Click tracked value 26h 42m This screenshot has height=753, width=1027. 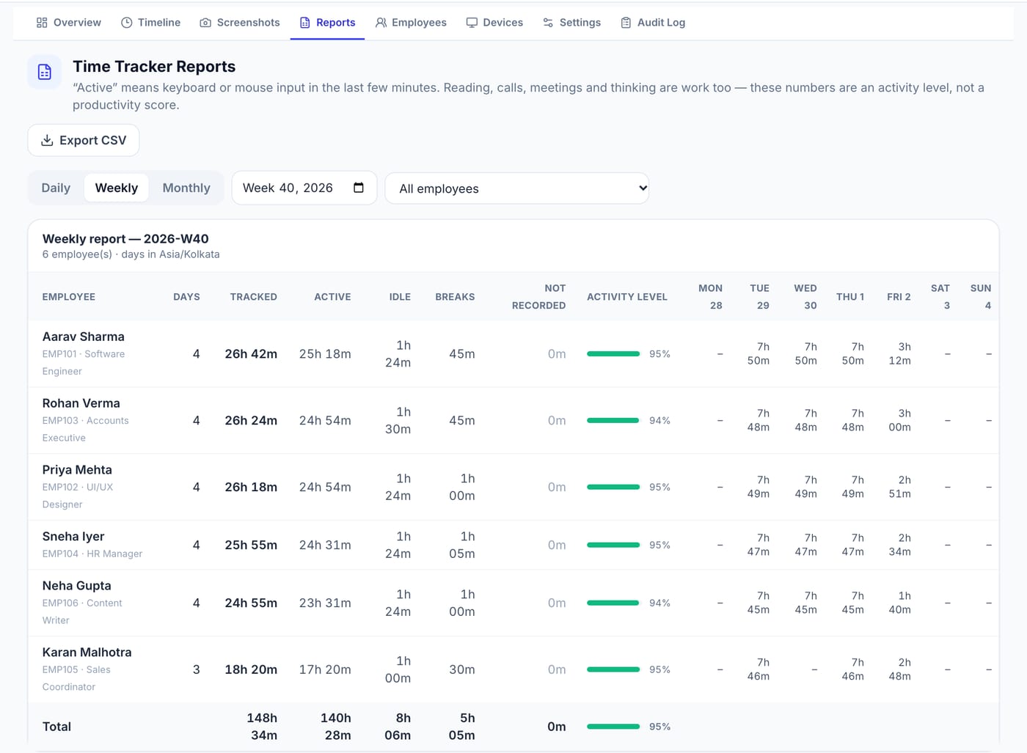click(251, 354)
